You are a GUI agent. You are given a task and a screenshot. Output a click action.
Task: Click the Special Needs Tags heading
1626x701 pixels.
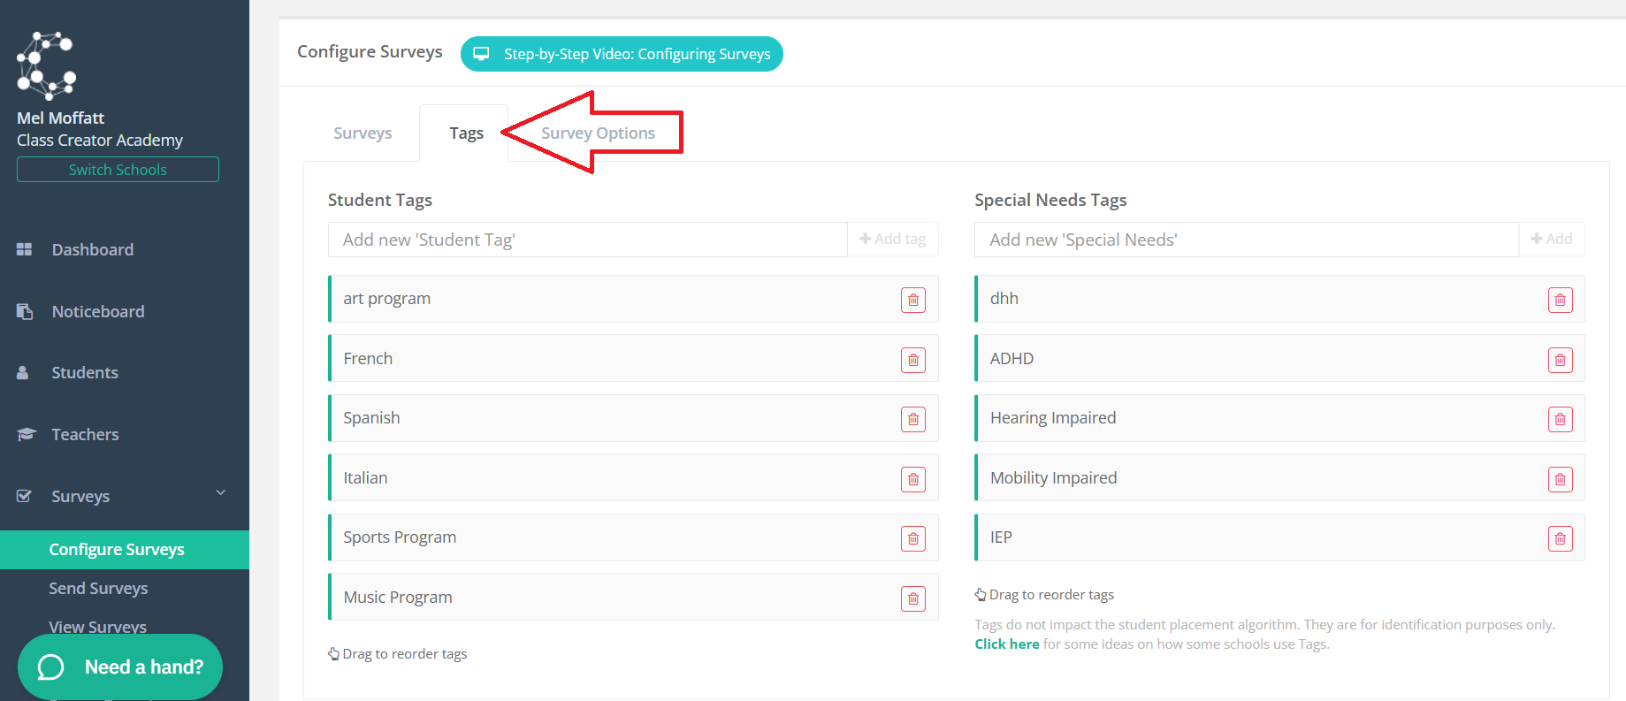tap(1050, 201)
